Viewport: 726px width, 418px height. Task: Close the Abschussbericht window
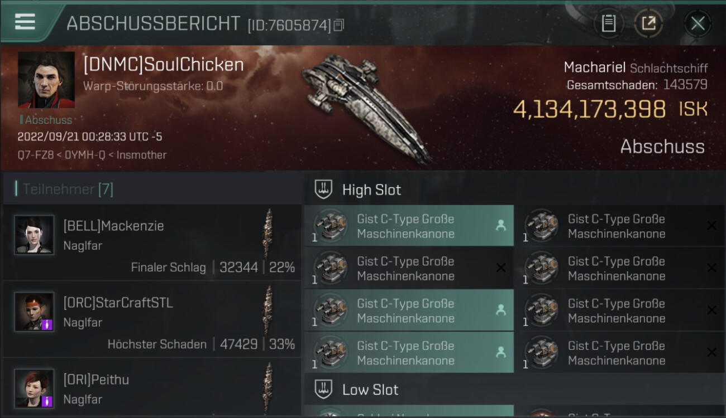[698, 23]
